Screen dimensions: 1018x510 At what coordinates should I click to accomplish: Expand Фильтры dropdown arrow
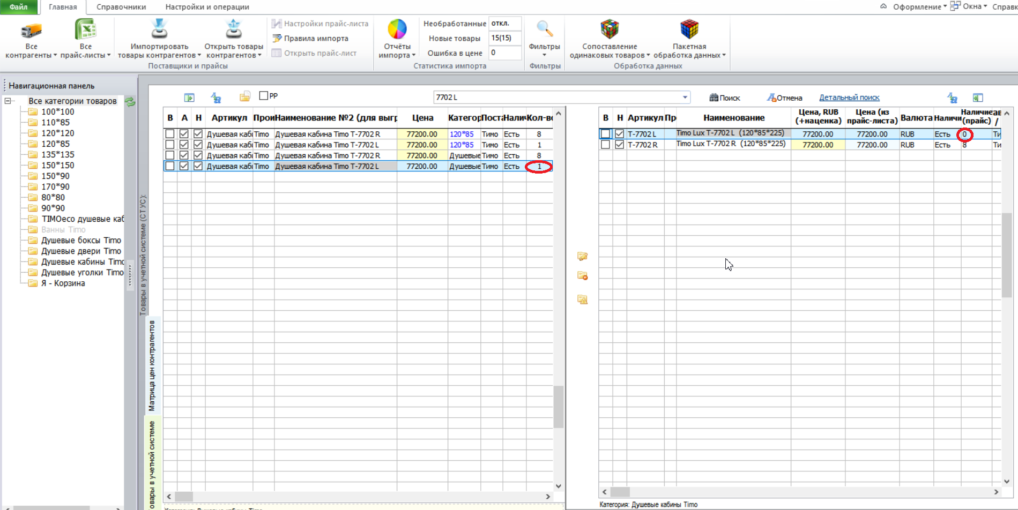(545, 55)
